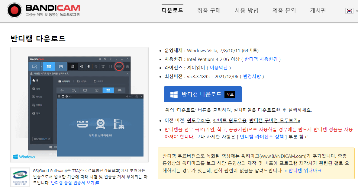
Task: Open the 정품 구매 menu
Action: click(x=209, y=11)
